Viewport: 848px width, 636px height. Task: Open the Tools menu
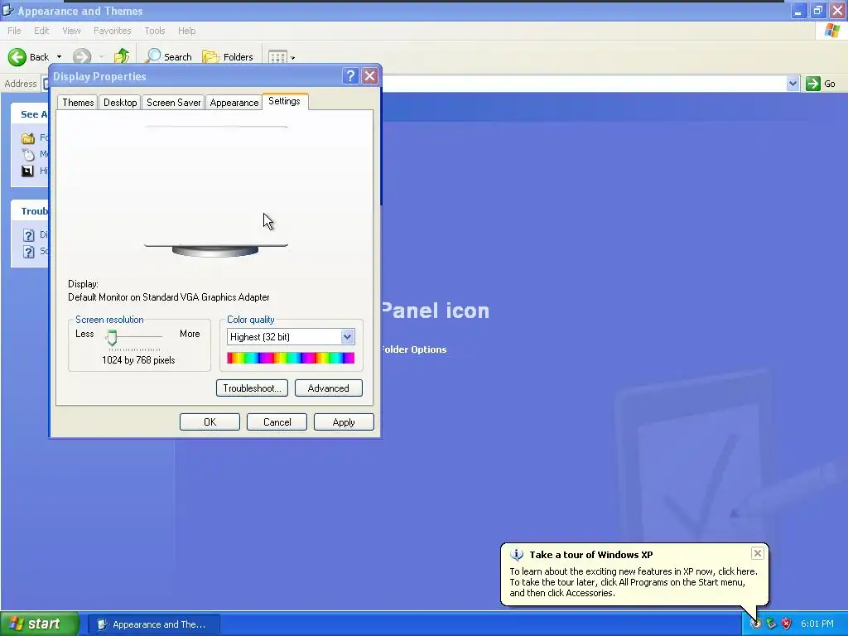tap(154, 31)
